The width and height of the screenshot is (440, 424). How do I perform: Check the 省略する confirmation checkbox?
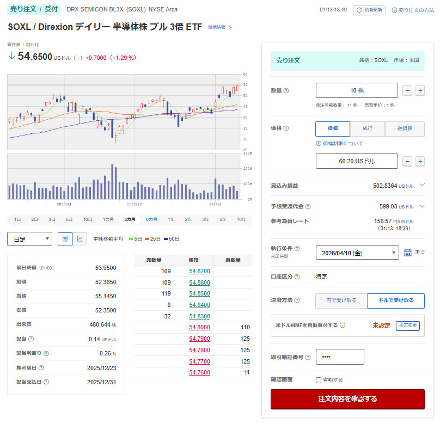click(x=319, y=380)
